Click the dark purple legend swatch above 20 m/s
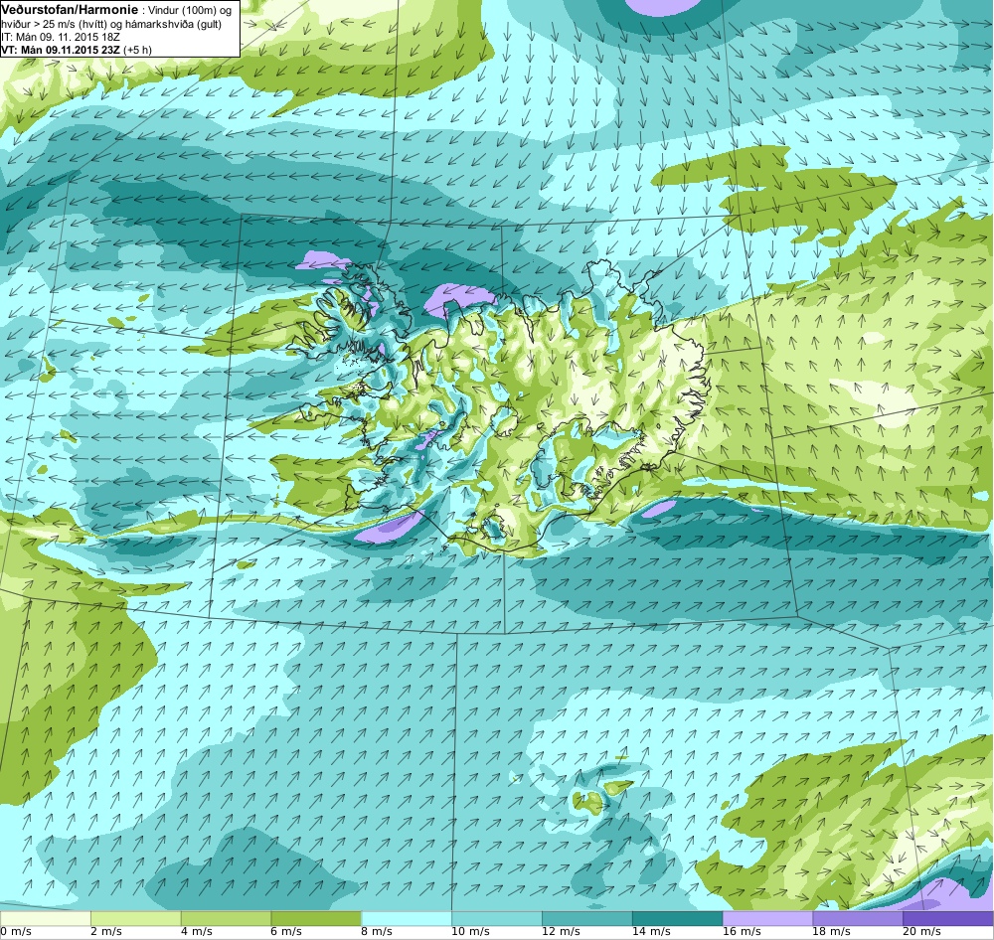The image size is (994, 940). [948, 918]
